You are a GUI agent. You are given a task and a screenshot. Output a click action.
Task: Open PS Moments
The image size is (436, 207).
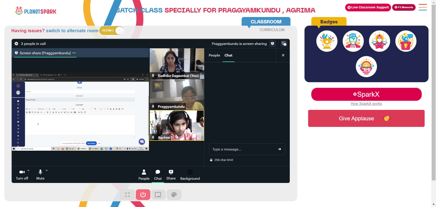click(404, 7)
